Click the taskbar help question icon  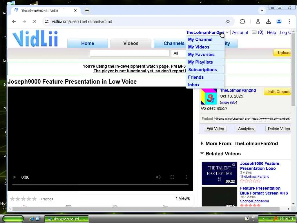click(x=247, y=219)
